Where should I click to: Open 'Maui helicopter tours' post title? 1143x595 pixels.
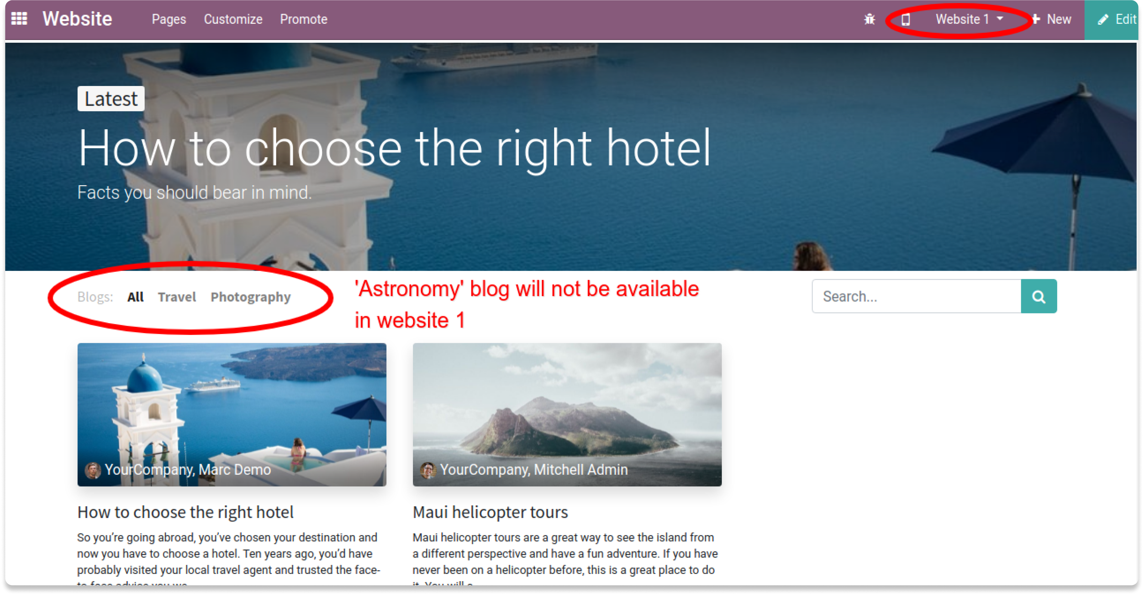(490, 512)
